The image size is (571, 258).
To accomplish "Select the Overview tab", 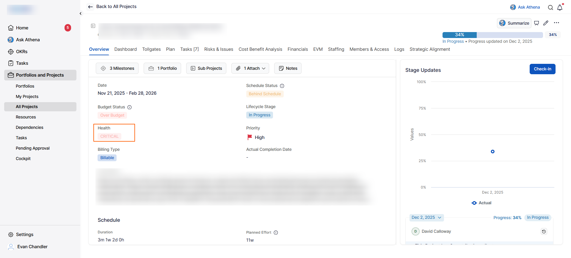I will (x=99, y=49).
